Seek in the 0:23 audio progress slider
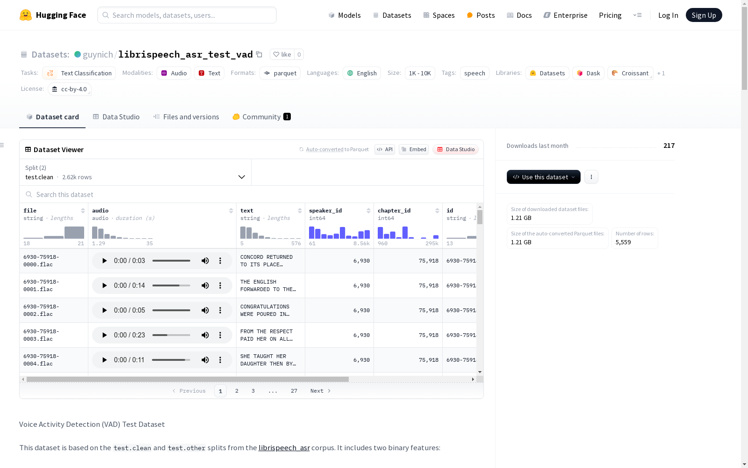The width and height of the screenshot is (748, 468). pyautogui.click(x=171, y=335)
